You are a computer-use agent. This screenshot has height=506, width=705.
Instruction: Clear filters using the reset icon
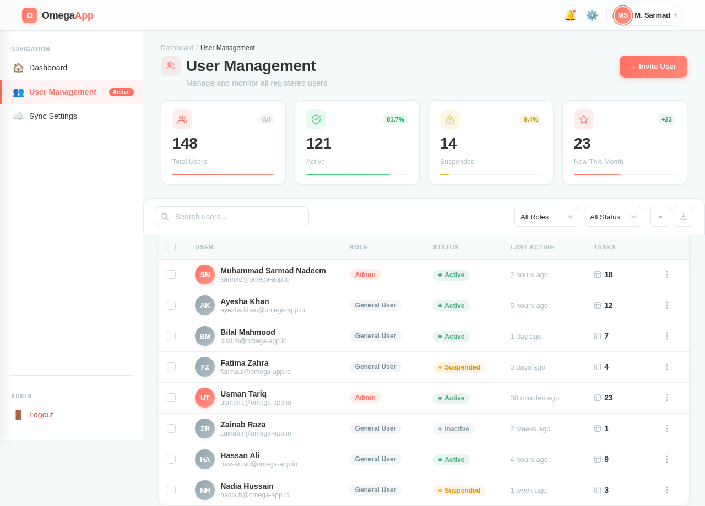click(660, 216)
